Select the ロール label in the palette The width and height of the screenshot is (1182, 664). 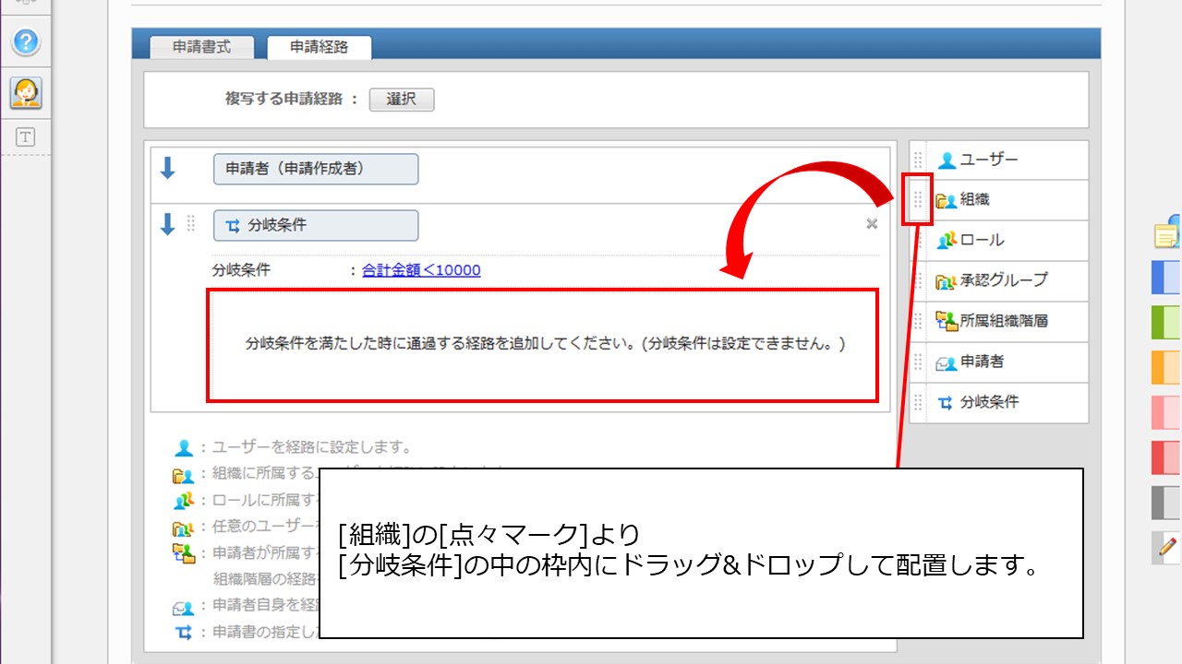pos(982,240)
